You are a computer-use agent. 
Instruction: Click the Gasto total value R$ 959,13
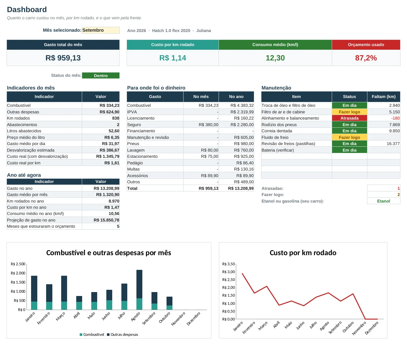click(x=63, y=58)
